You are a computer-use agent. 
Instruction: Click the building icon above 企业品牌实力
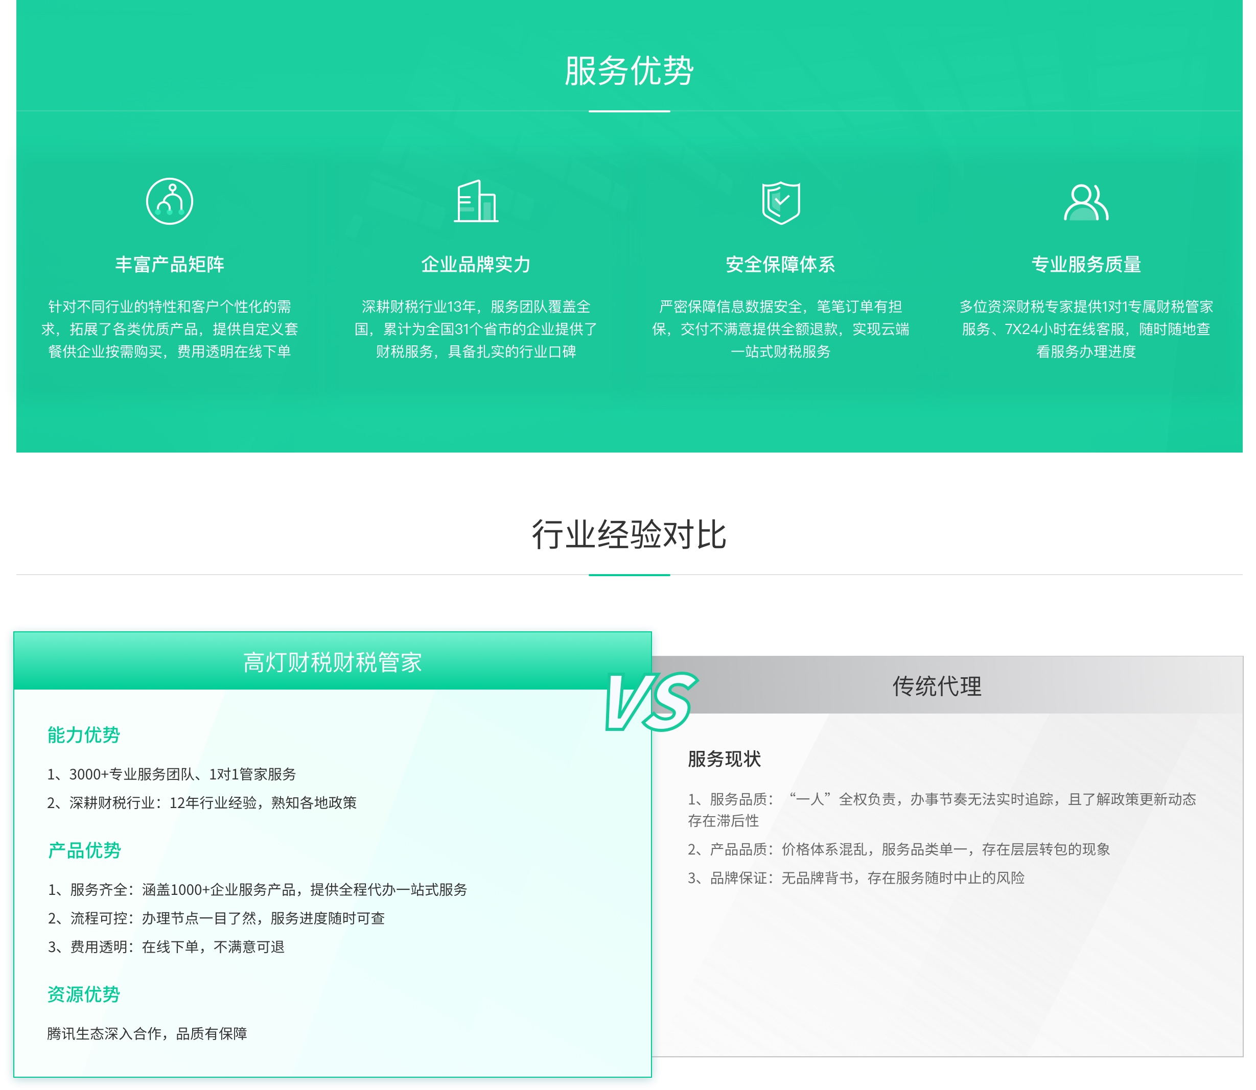point(476,201)
